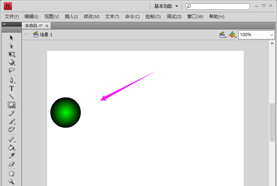Activate the Paint Bucket tool
The image size is (277, 186).
(x=11, y=147)
